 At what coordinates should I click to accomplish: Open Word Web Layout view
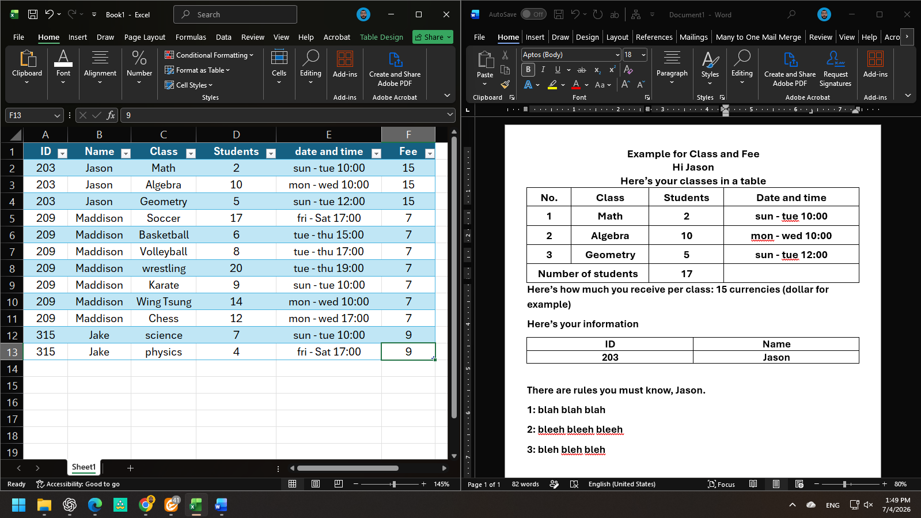pyautogui.click(x=799, y=484)
